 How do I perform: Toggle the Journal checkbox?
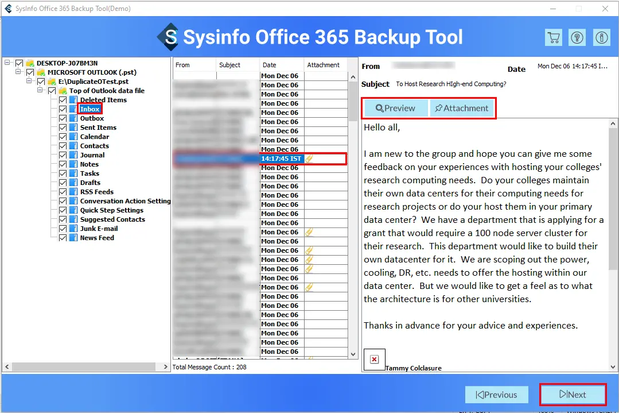[x=63, y=155]
